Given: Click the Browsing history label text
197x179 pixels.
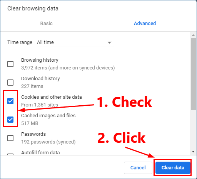Looking at the screenshot, I should tap(40, 60).
